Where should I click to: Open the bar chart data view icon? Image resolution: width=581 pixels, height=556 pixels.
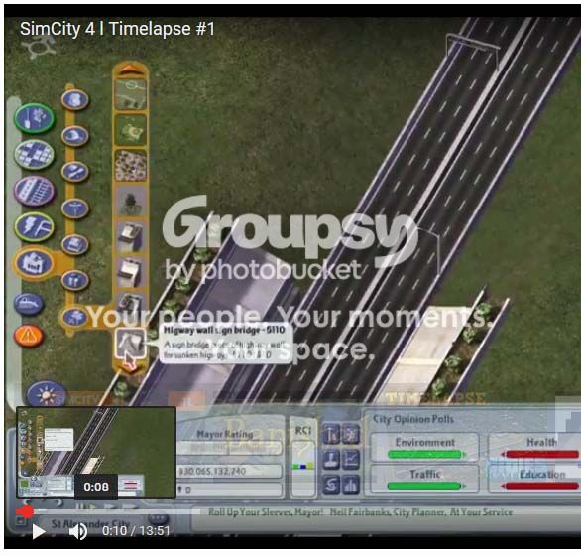click(351, 485)
